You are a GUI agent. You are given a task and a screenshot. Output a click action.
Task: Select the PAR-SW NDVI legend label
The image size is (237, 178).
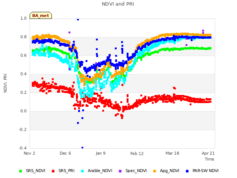point(206,171)
